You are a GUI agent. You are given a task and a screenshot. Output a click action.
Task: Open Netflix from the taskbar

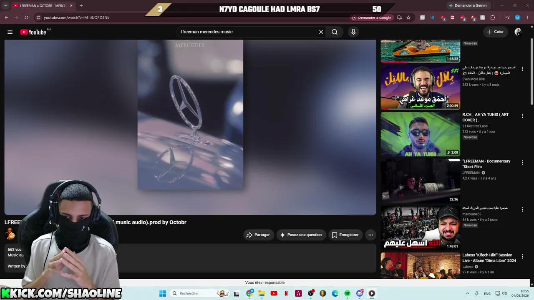[x=286, y=293]
